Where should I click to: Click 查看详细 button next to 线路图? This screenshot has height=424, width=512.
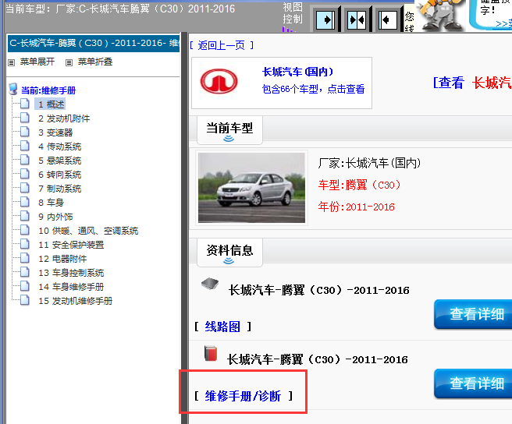click(474, 314)
